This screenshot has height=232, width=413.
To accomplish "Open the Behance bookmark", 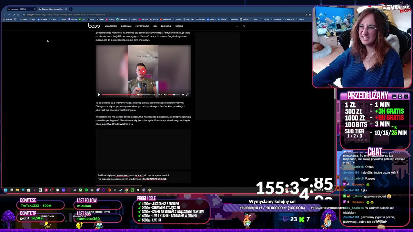I will point(211,19).
